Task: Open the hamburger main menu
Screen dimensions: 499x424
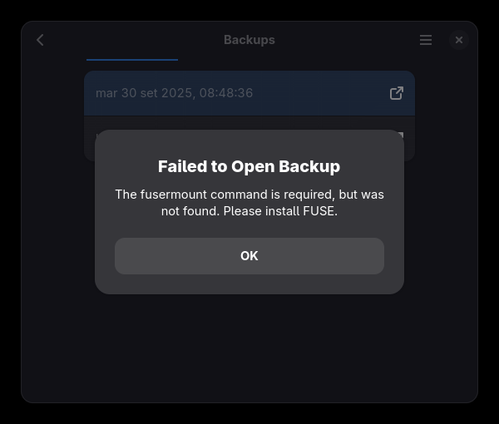Action: (x=426, y=40)
